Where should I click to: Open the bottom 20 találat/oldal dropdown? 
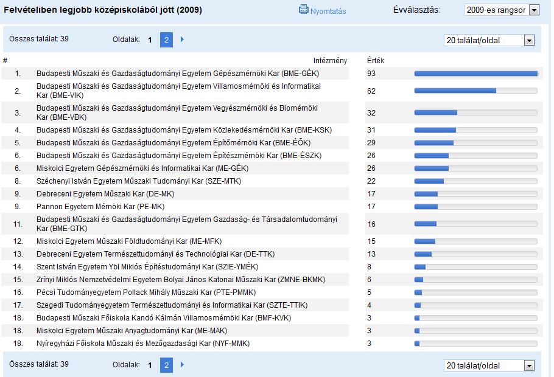point(489,365)
